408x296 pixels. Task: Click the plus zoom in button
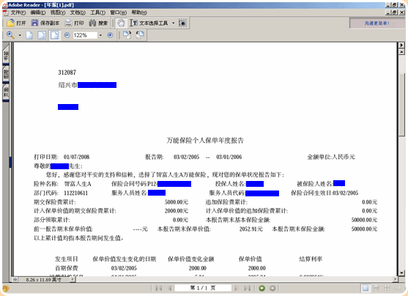[111, 35]
